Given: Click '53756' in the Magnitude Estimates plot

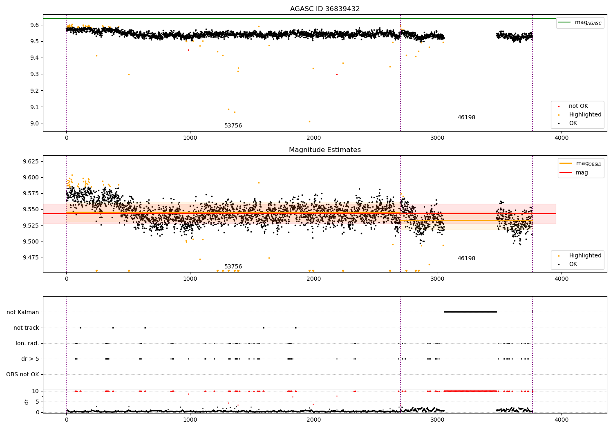Looking at the screenshot, I should pos(233,267).
